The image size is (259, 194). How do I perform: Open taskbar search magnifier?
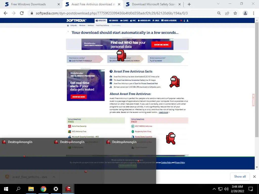pos(18,189)
